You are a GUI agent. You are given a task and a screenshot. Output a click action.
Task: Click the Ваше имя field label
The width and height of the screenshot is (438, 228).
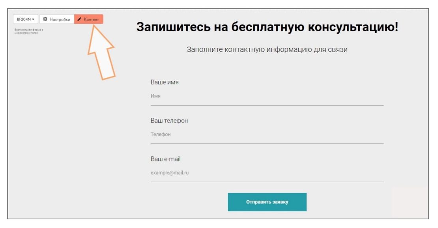click(x=165, y=82)
